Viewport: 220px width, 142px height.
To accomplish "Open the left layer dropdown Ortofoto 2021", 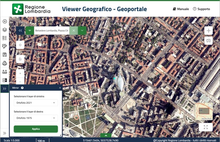I will click(36, 103).
